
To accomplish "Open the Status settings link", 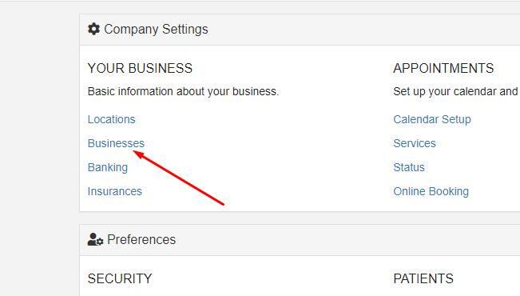I will tap(409, 167).
